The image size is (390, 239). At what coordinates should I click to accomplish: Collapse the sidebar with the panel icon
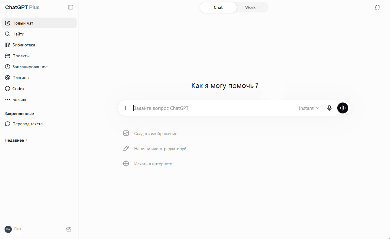(x=71, y=7)
